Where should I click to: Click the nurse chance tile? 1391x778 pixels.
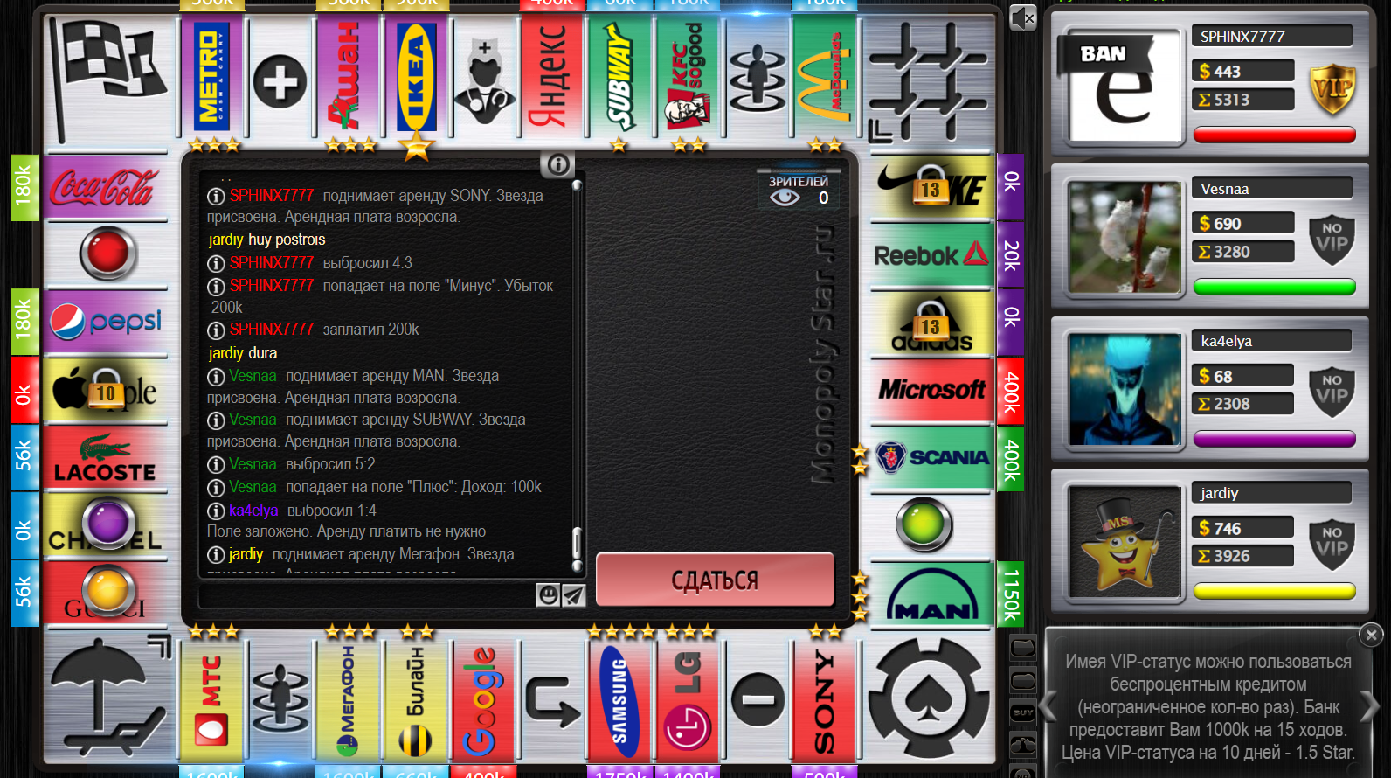(485, 81)
